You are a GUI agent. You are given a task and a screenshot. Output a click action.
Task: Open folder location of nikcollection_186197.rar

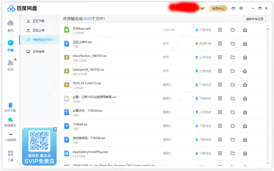pos(232,57)
